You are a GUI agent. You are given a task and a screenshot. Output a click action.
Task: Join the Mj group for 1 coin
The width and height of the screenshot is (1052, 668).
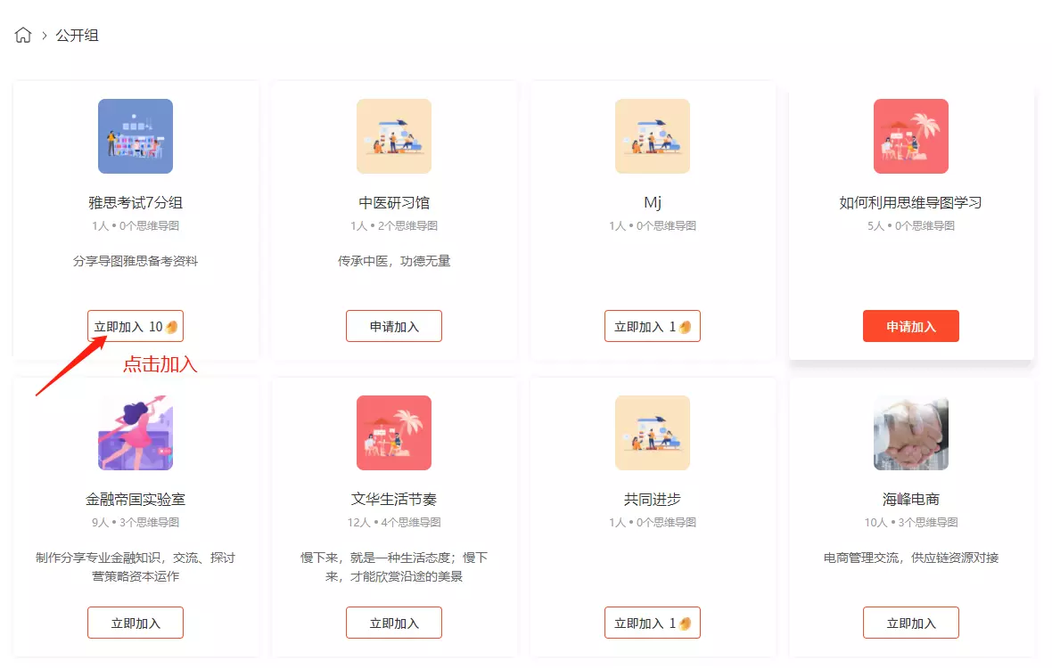[653, 326]
